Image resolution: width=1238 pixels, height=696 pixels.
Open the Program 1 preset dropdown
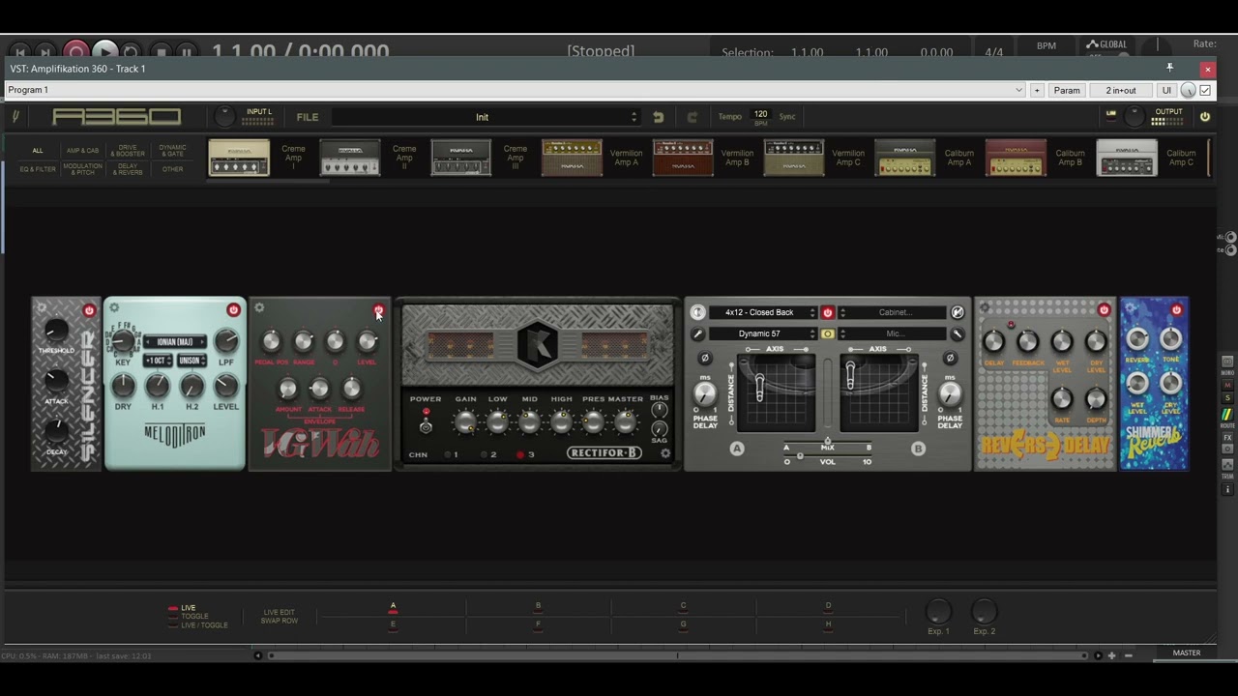(x=515, y=90)
